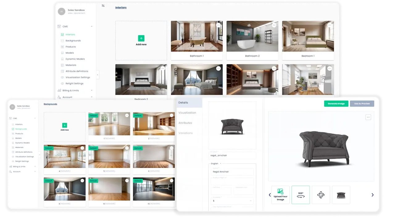Click the Interiors sidebar icon in Interiors window
This screenshot has width=395, height=222.
tap(62, 35)
